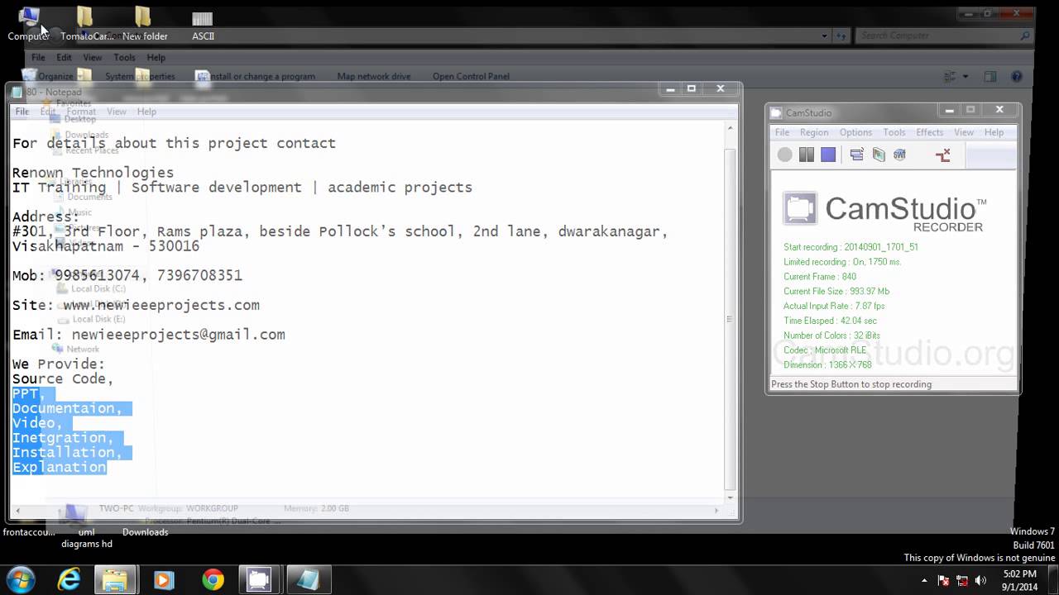
Task: Open CamStudio Tools menu
Action: coord(894,132)
